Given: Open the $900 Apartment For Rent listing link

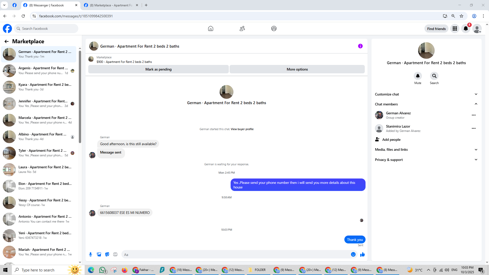Looking at the screenshot, I should click(124, 62).
